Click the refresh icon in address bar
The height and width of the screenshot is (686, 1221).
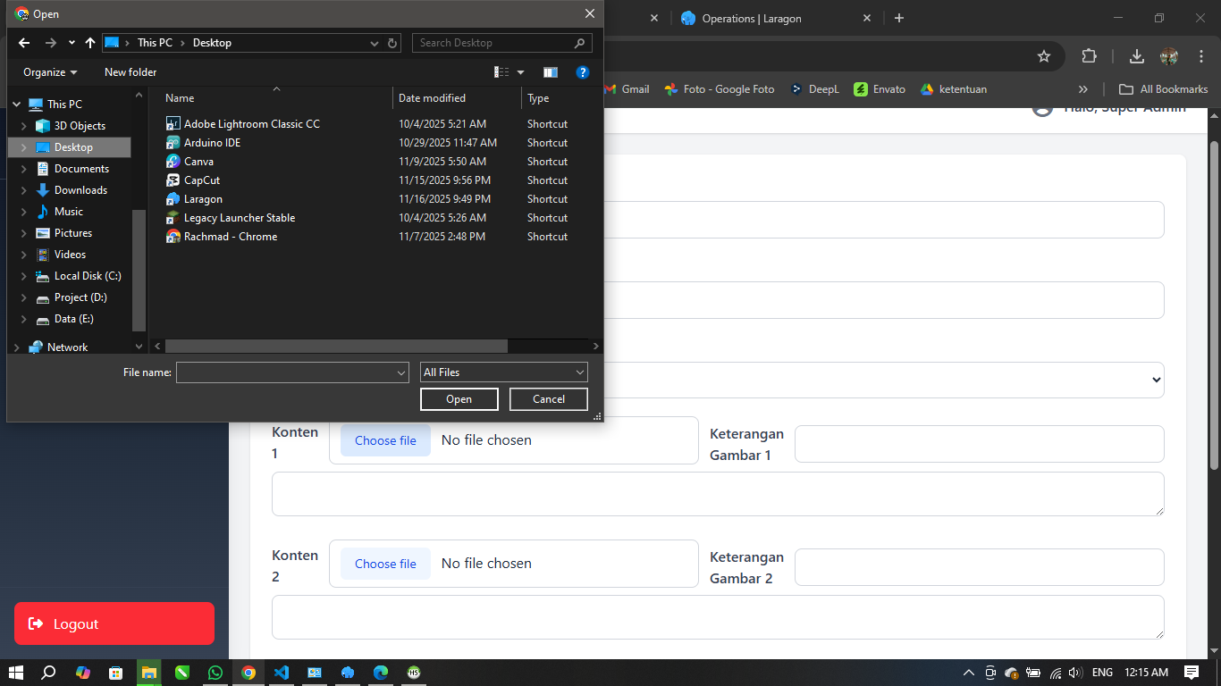click(392, 43)
